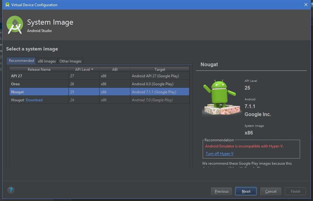
Task: Switch to the x86 Images tab
Action: (47, 61)
